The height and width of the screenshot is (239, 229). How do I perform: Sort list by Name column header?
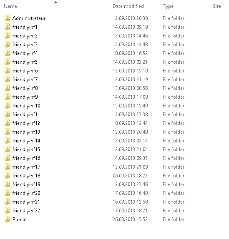pyautogui.click(x=55, y=6)
